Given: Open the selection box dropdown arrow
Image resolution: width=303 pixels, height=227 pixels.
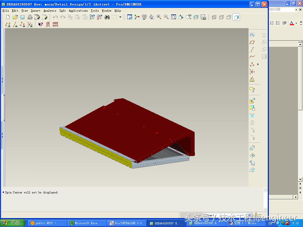Looking at the screenshot, I should (120, 17).
